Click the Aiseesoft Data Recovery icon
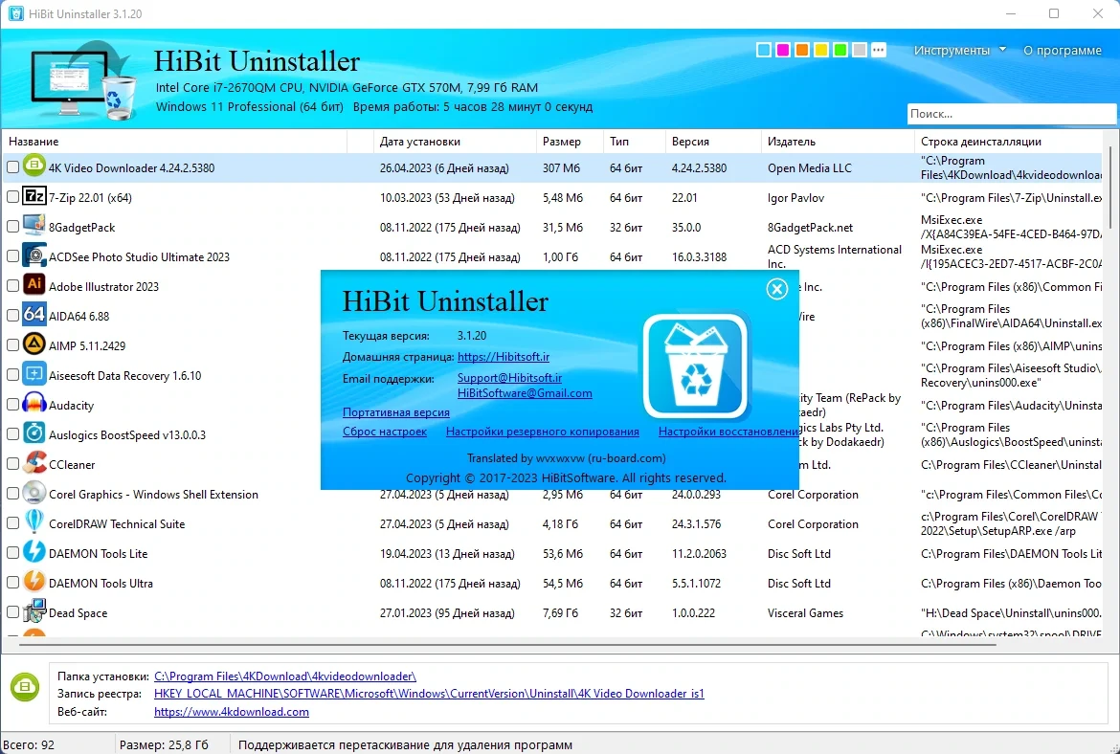 (x=34, y=374)
